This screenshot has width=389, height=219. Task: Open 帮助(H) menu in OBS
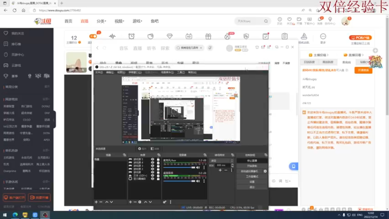coord(192,72)
